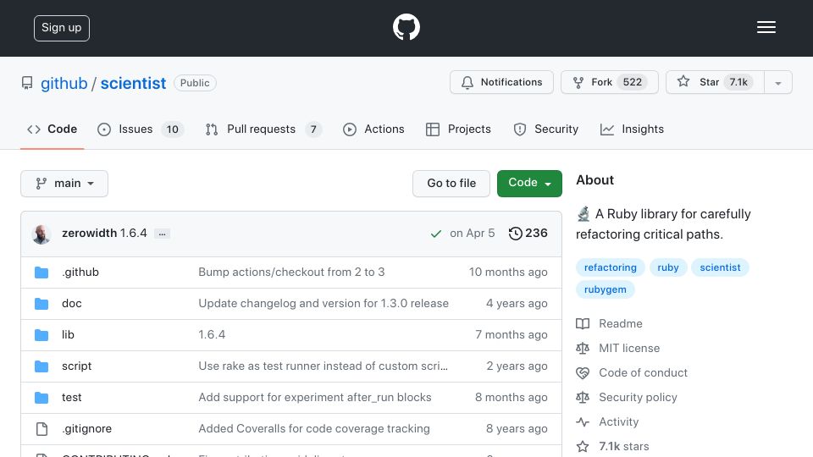Open the doc folder
813x457 pixels.
pos(71,303)
